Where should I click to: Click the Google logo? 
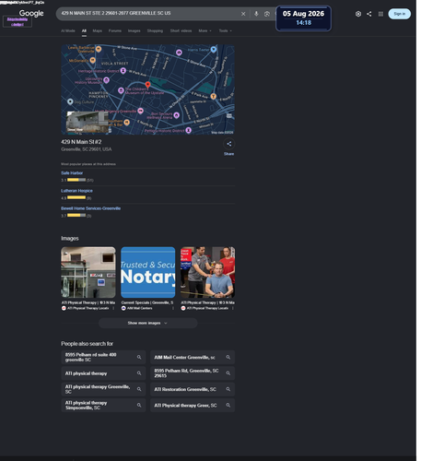coord(31,13)
